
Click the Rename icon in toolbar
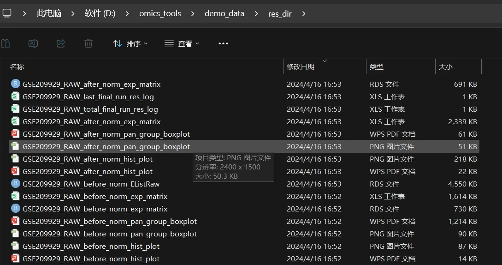coord(33,43)
